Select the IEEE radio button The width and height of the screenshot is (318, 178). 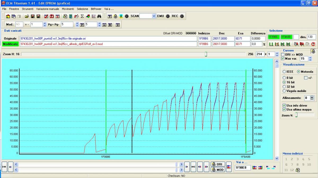[x=284, y=72]
